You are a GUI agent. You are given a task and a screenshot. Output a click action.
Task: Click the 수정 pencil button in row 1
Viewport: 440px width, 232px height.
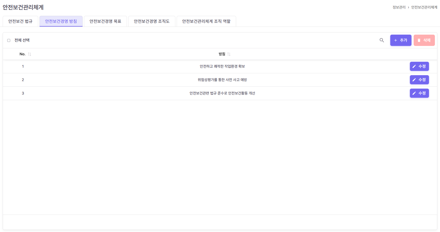pyautogui.click(x=419, y=66)
